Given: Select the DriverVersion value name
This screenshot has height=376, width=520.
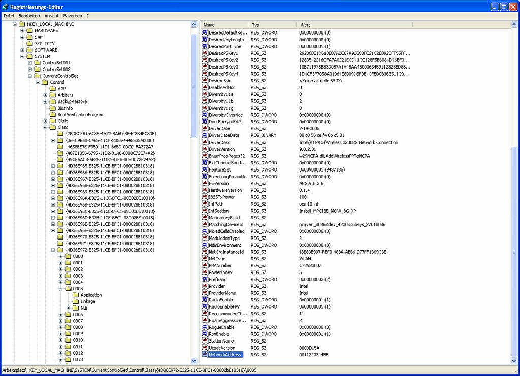Looking at the screenshot, I should pyautogui.click(x=221, y=149).
